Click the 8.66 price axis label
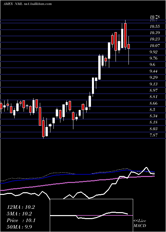The image size is (166, 232). [x=154, y=103]
